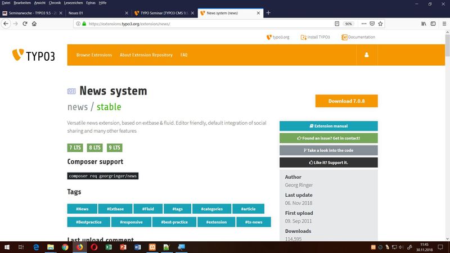Open page actions three-dot menu
This screenshot has width=450, height=253.
pos(363,24)
